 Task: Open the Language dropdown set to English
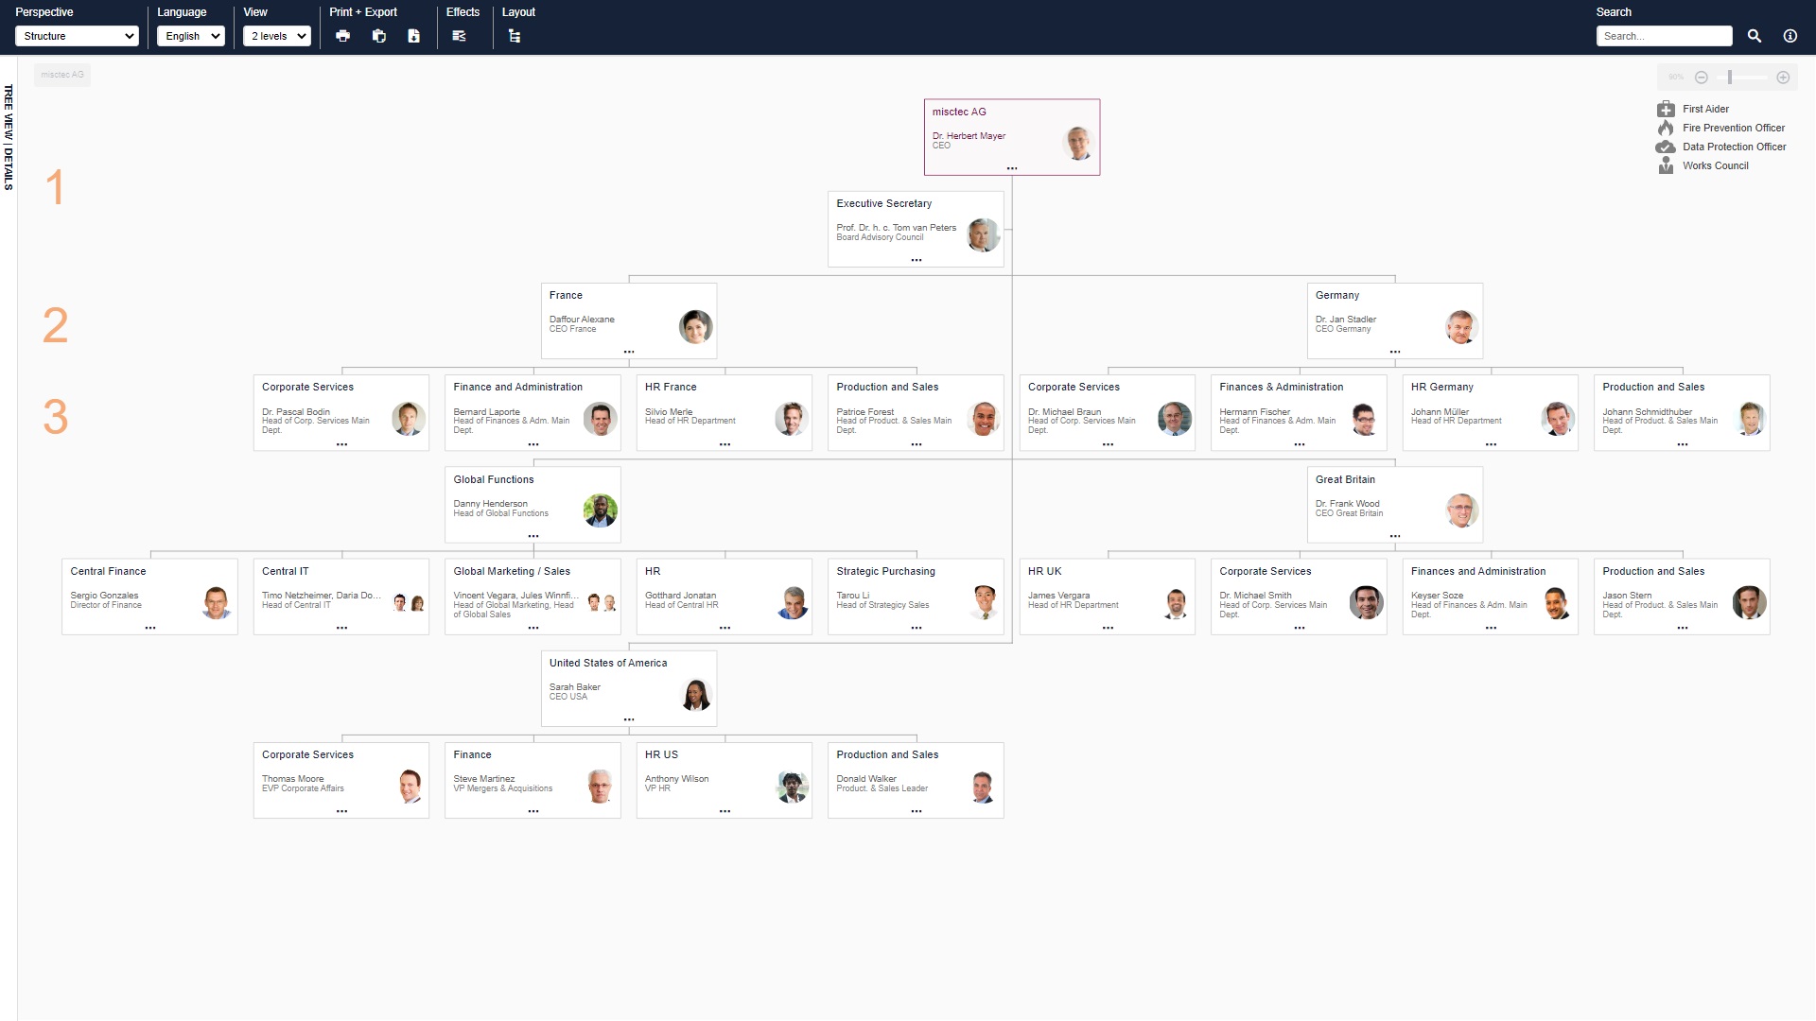point(190,35)
